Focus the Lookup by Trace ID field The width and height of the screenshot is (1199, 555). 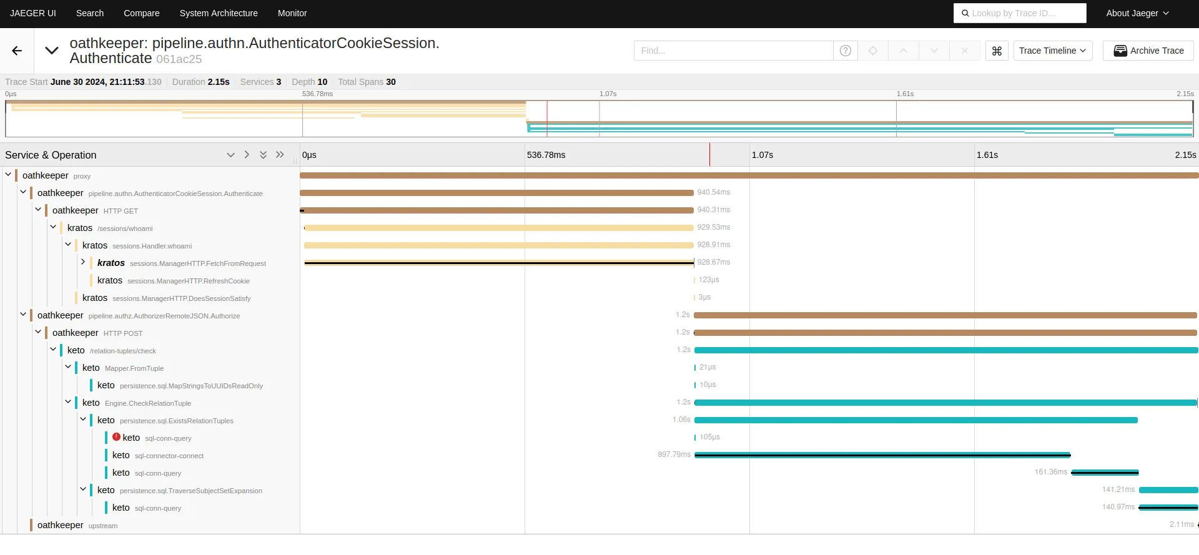(x=1024, y=13)
